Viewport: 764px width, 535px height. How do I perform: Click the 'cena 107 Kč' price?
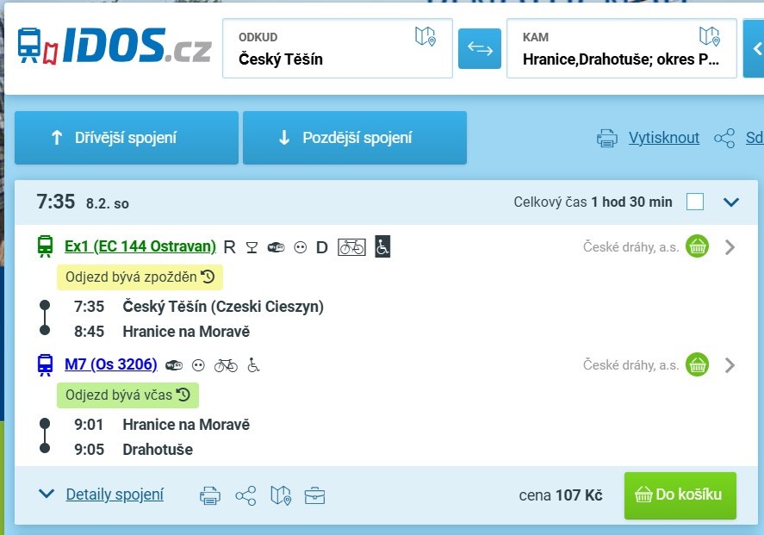(561, 495)
